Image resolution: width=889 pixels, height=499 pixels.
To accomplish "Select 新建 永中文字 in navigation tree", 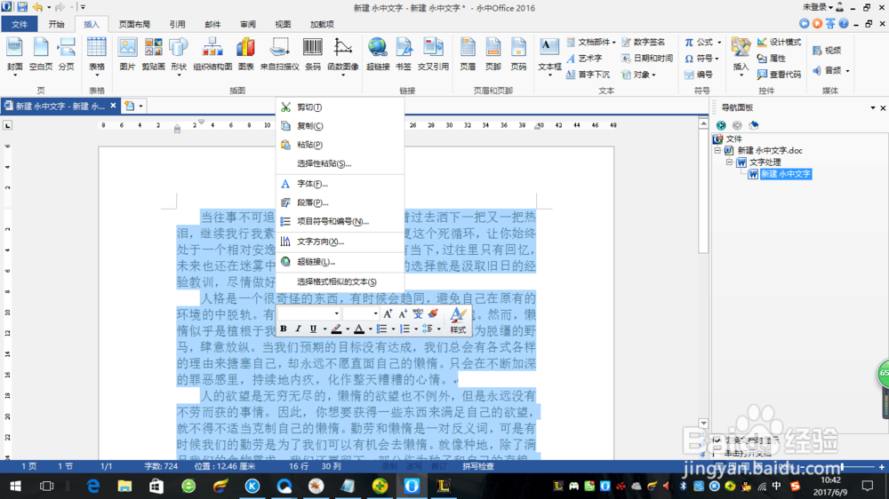I will 786,174.
